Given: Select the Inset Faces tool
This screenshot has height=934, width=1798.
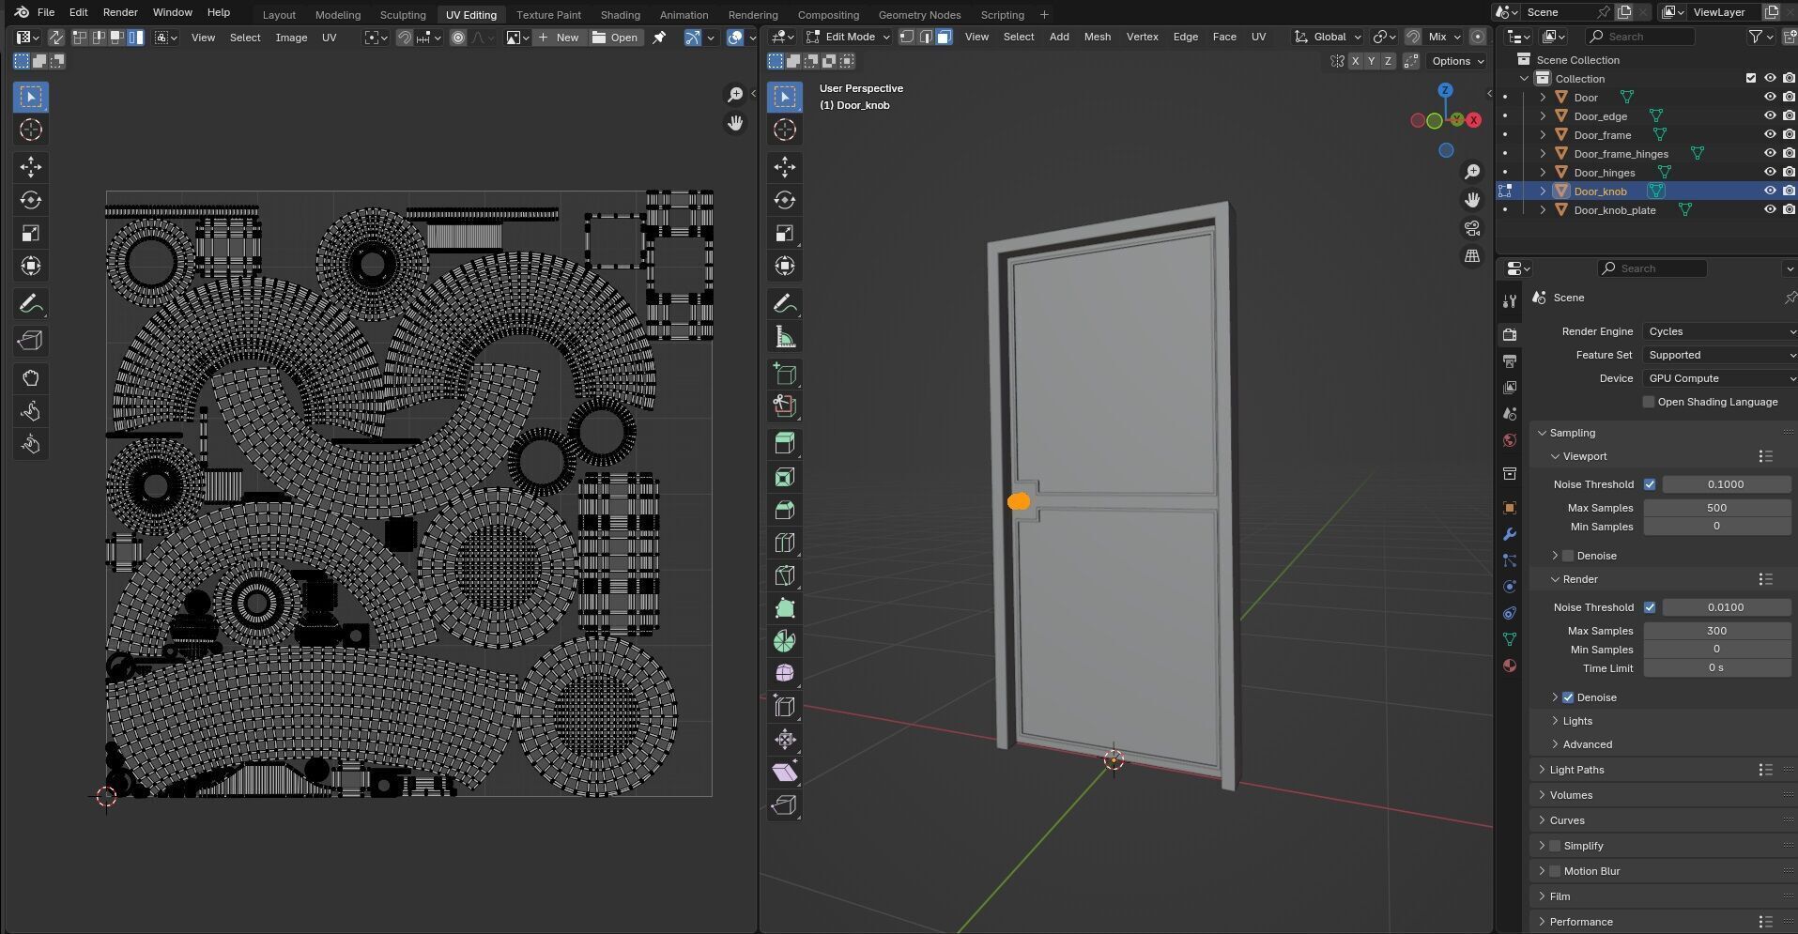Looking at the screenshot, I should click(x=785, y=477).
